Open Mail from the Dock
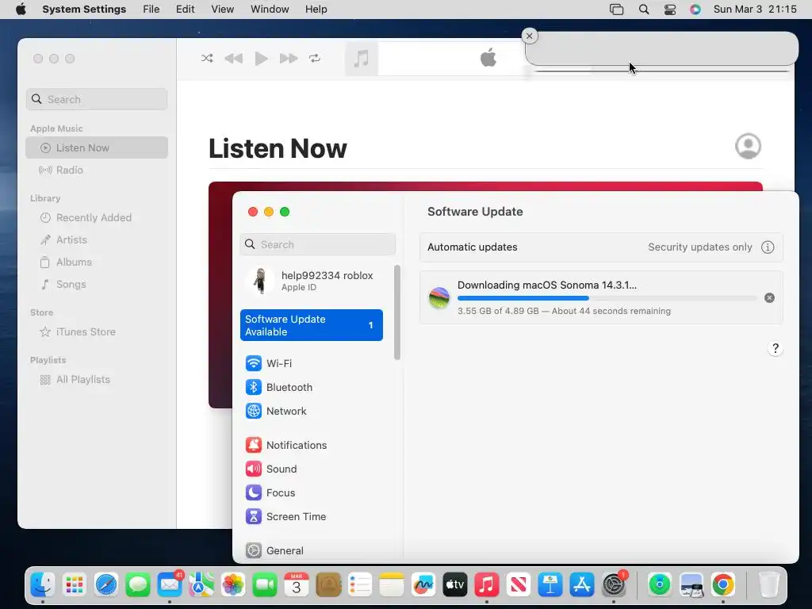The image size is (812, 609). tap(170, 584)
